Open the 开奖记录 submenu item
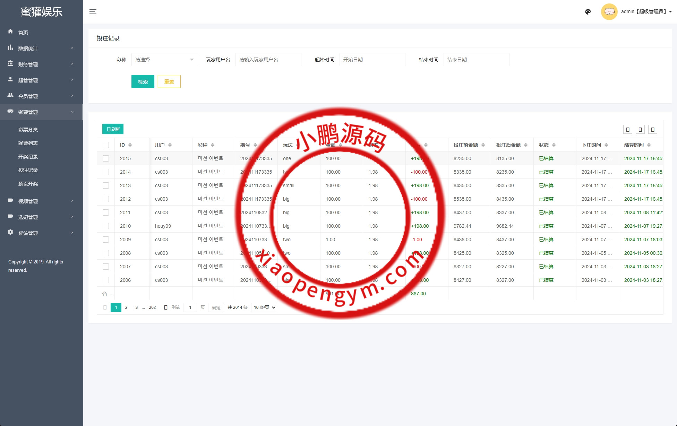The width and height of the screenshot is (677, 426). pos(28,157)
